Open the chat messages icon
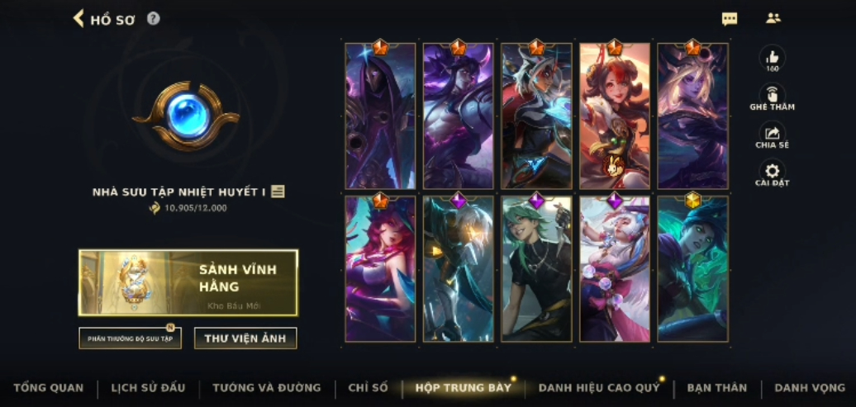The width and height of the screenshot is (856, 407). 730,19
